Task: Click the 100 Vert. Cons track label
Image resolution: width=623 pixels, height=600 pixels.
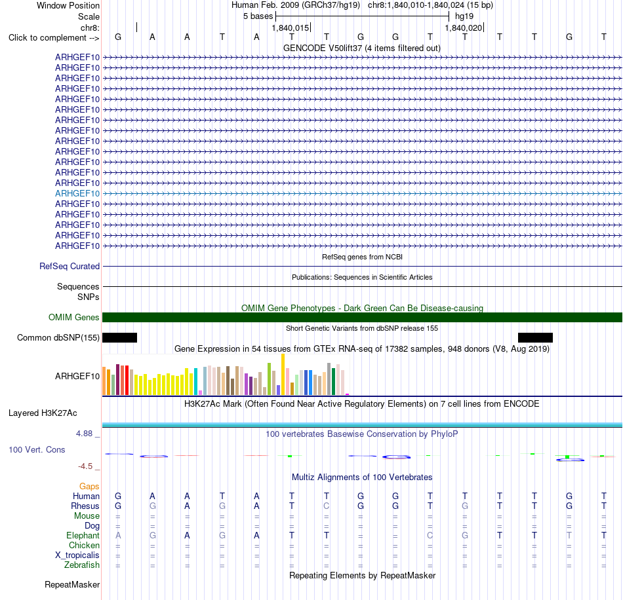Action: 37,449
